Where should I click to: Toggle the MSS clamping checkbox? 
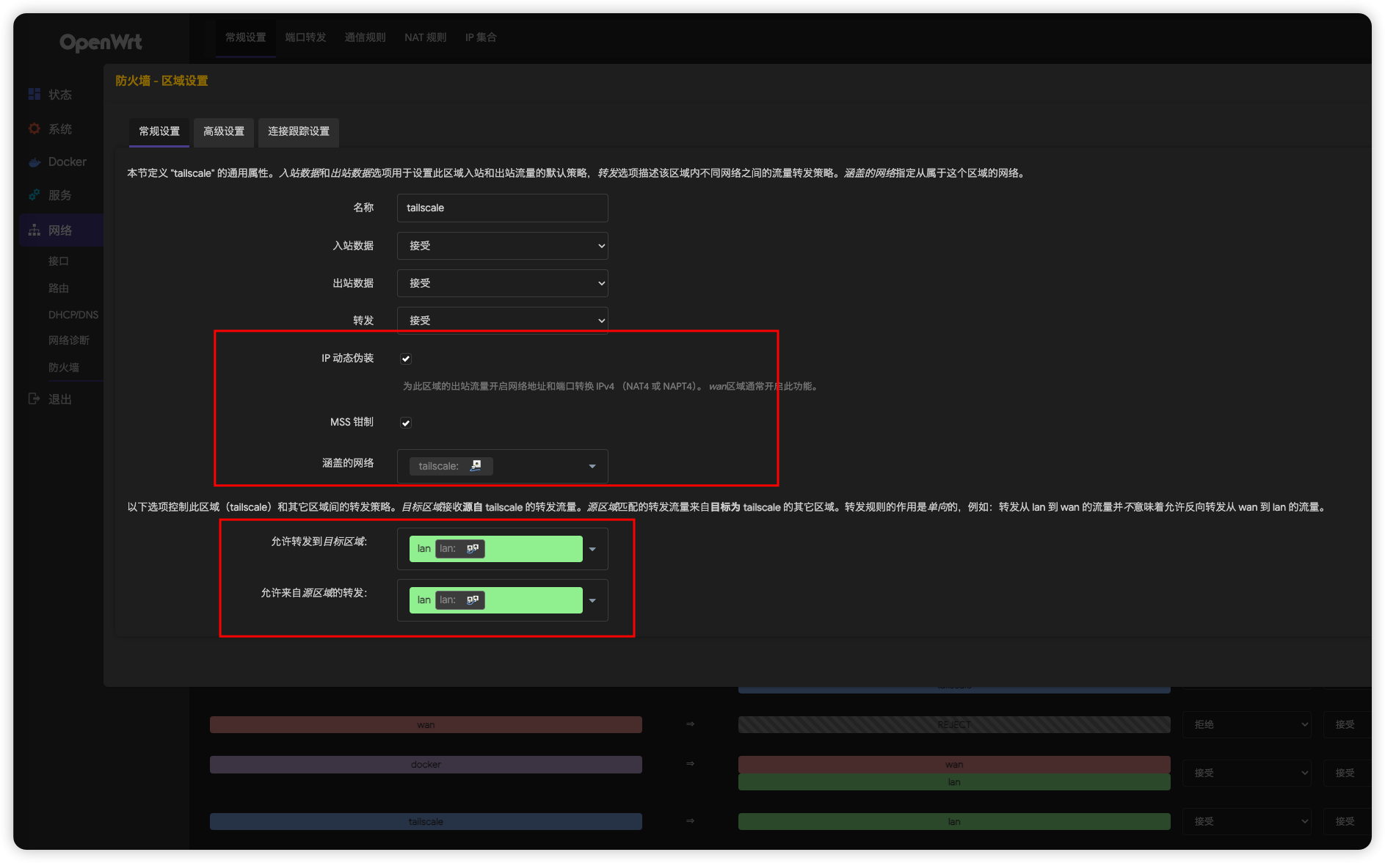(406, 423)
